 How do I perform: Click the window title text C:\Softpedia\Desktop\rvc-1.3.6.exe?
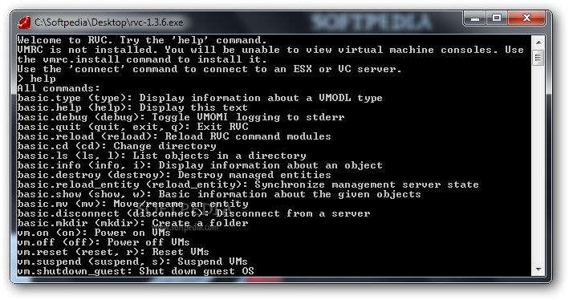pyautogui.click(x=109, y=22)
